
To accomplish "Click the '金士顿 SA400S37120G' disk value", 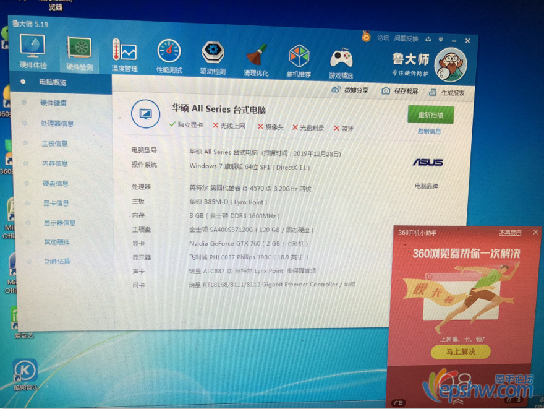I will click(251, 230).
